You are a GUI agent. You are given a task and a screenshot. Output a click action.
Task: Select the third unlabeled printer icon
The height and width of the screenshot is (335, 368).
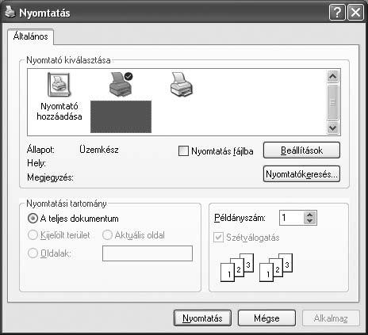[182, 84]
